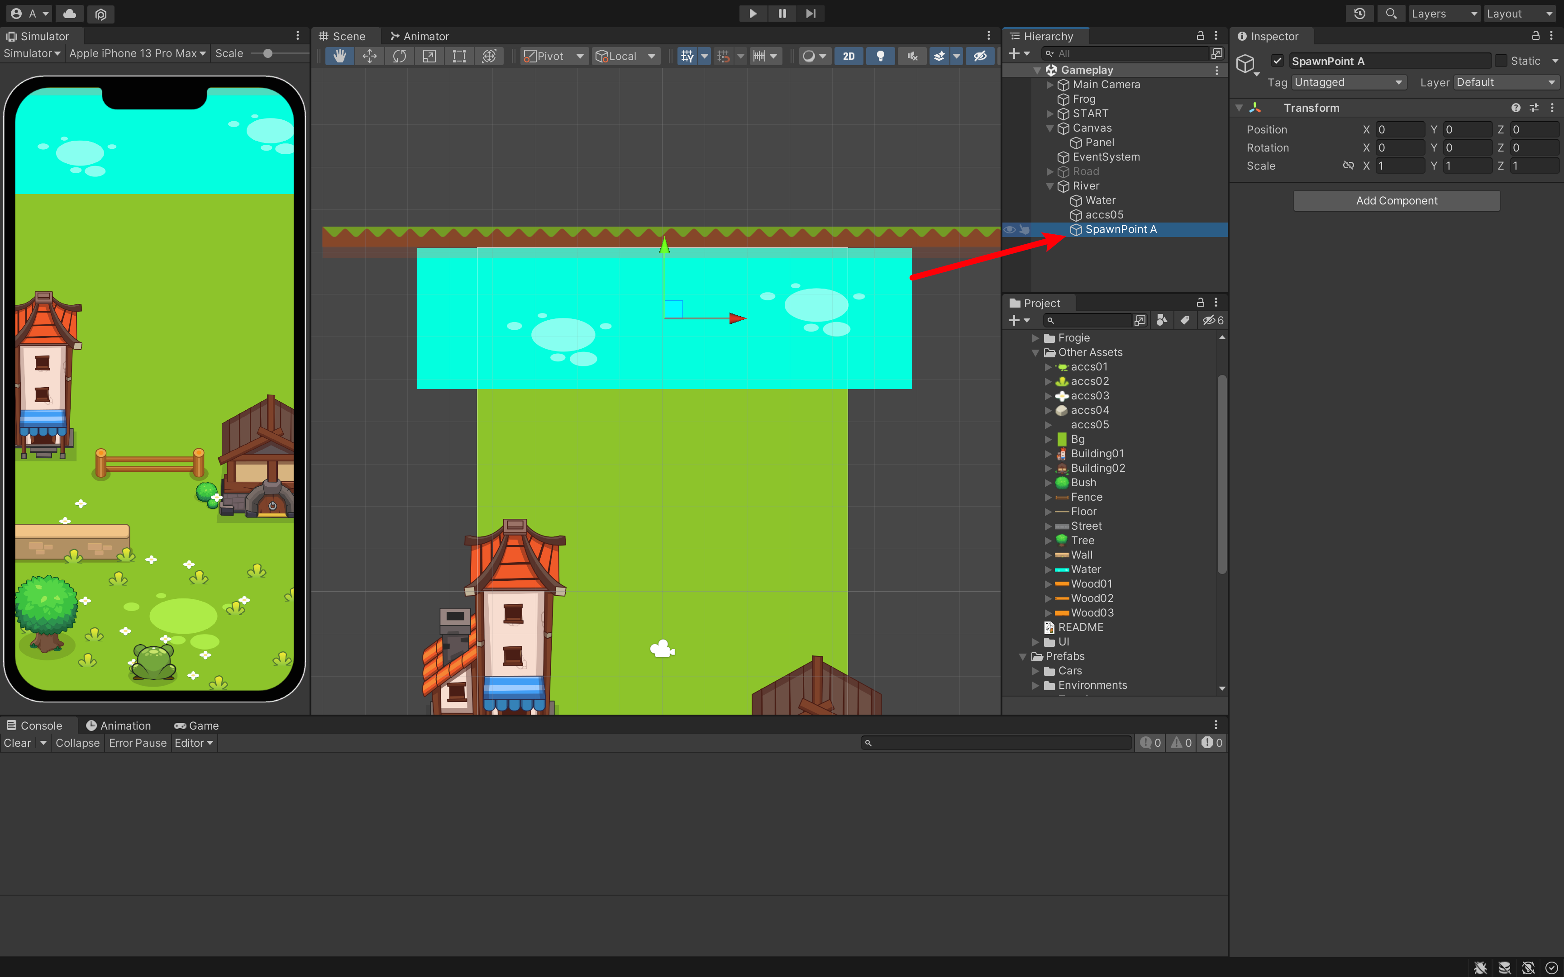The height and width of the screenshot is (977, 1564).
Task: Click the Error Pause button
Action: tap(138, 743)
